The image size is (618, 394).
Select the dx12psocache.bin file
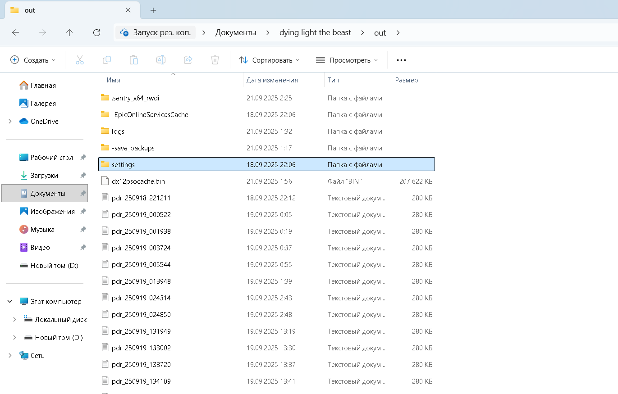pos(138,181)
